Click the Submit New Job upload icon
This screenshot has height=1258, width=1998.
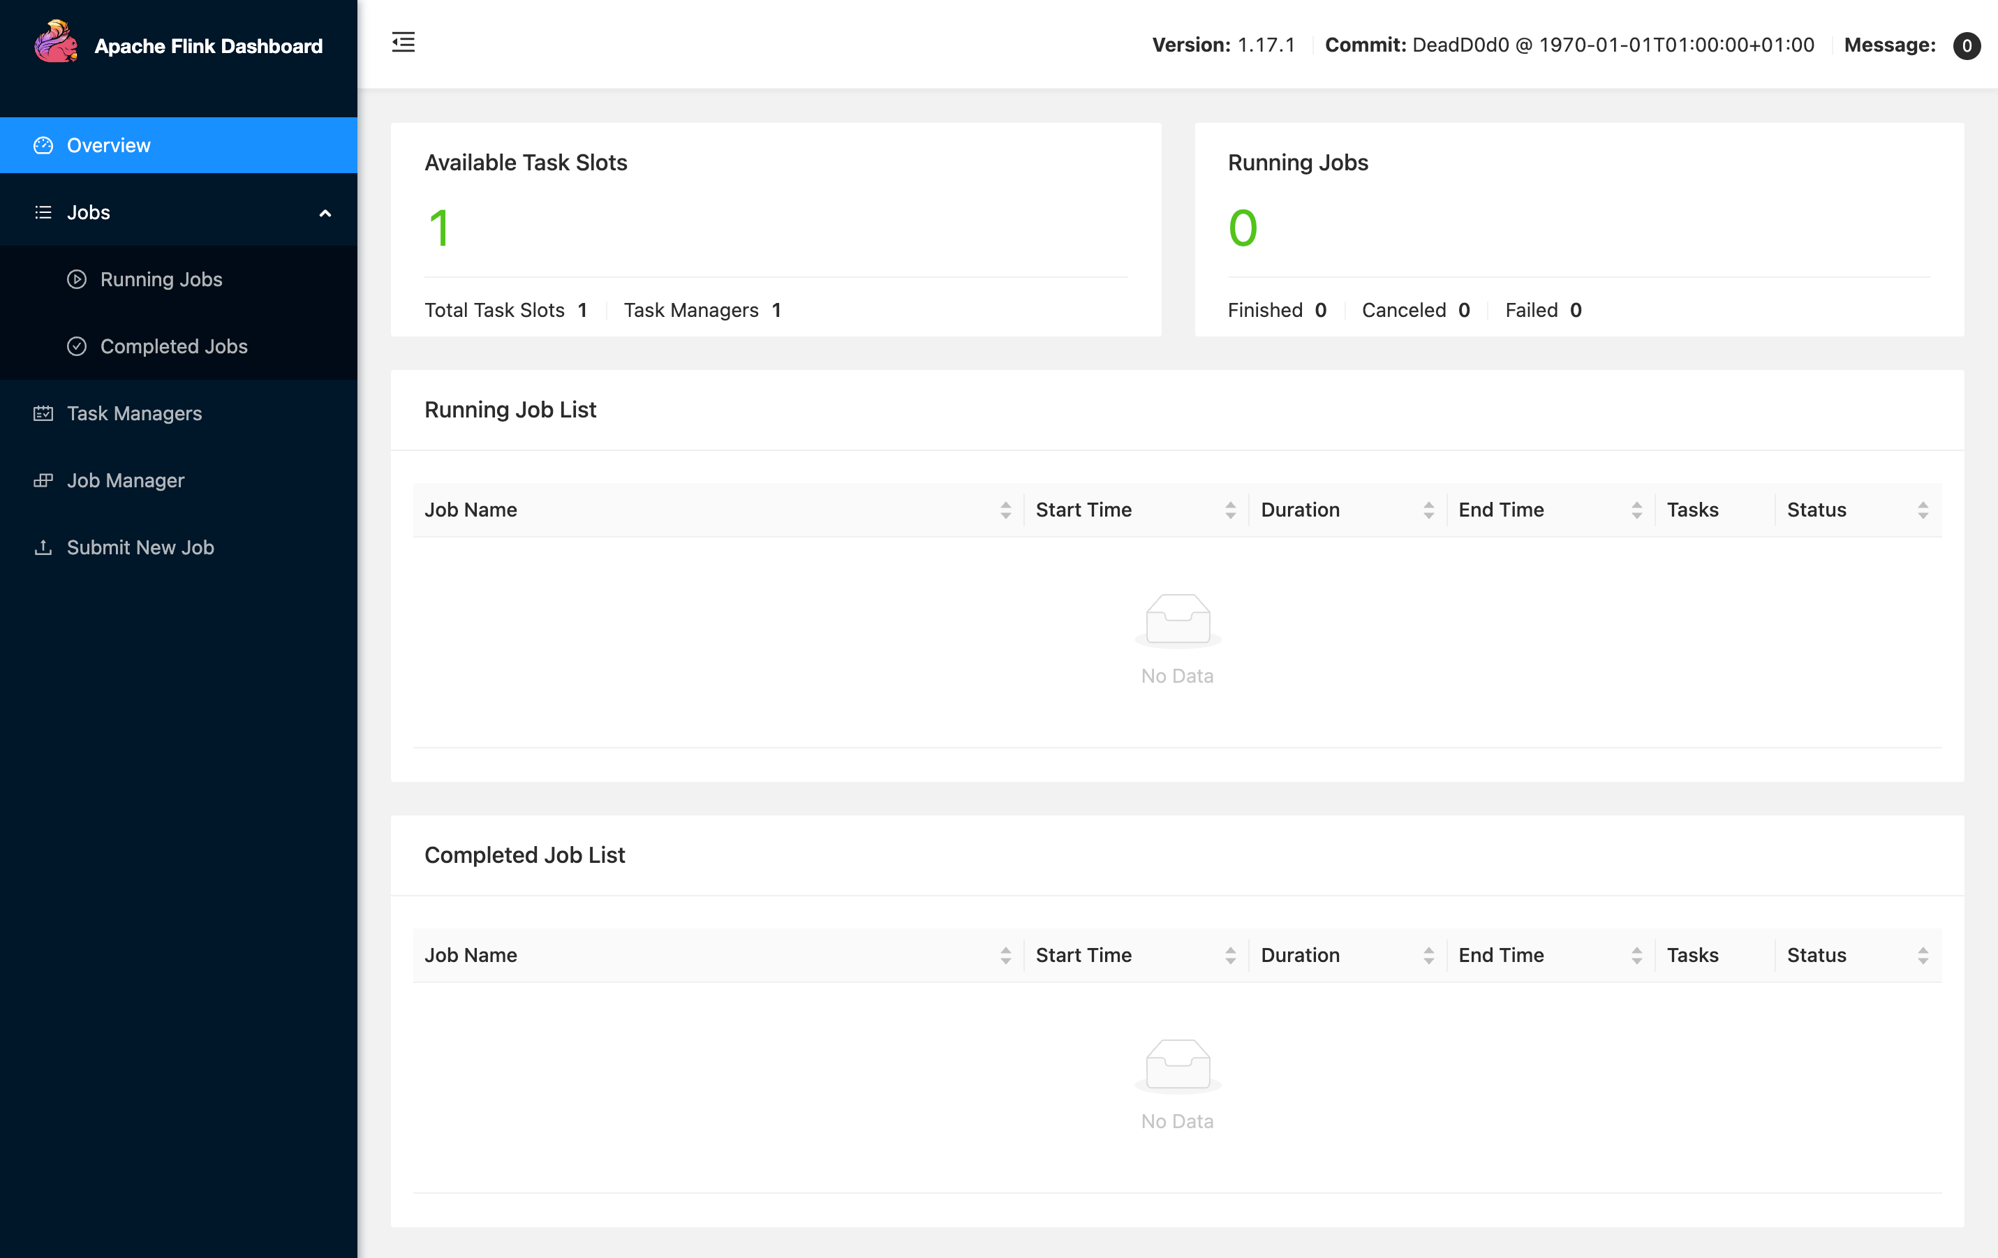pos(43,548)
